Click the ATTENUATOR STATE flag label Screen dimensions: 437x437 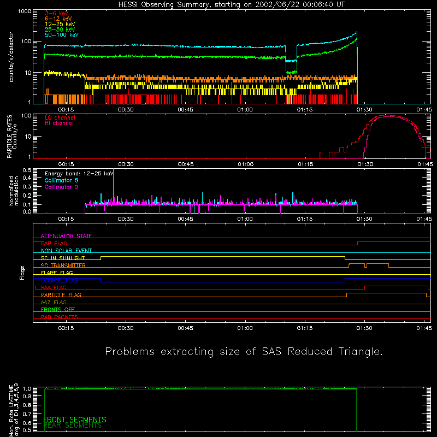pyautogui.click(x=66, y=236)
